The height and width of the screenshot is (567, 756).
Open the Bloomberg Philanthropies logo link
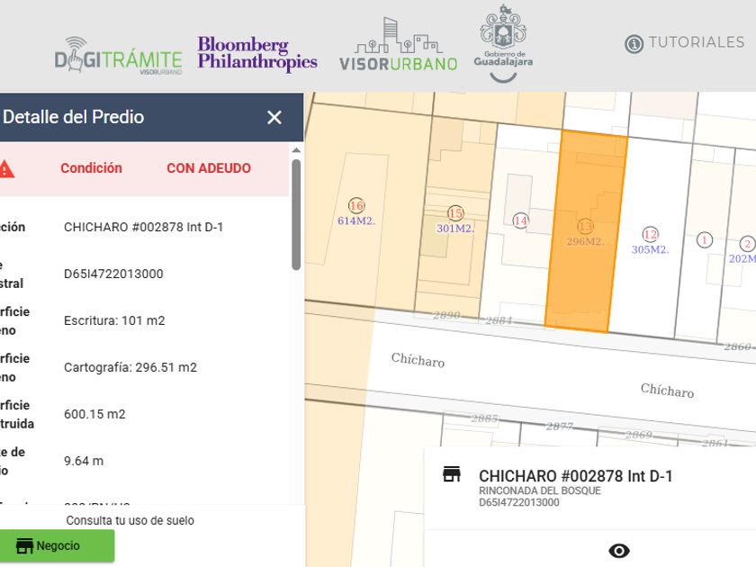[257, 53]
